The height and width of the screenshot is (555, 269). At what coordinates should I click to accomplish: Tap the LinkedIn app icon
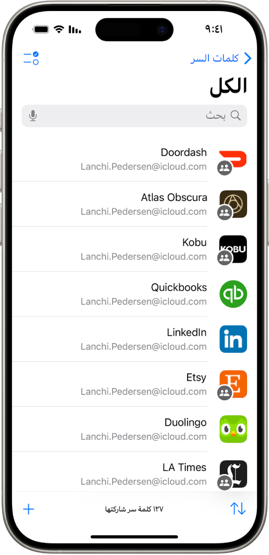pyautogui.click(x=233, y=339)
